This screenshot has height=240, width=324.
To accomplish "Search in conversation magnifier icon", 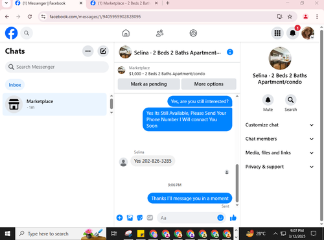I will pos(291,100).
